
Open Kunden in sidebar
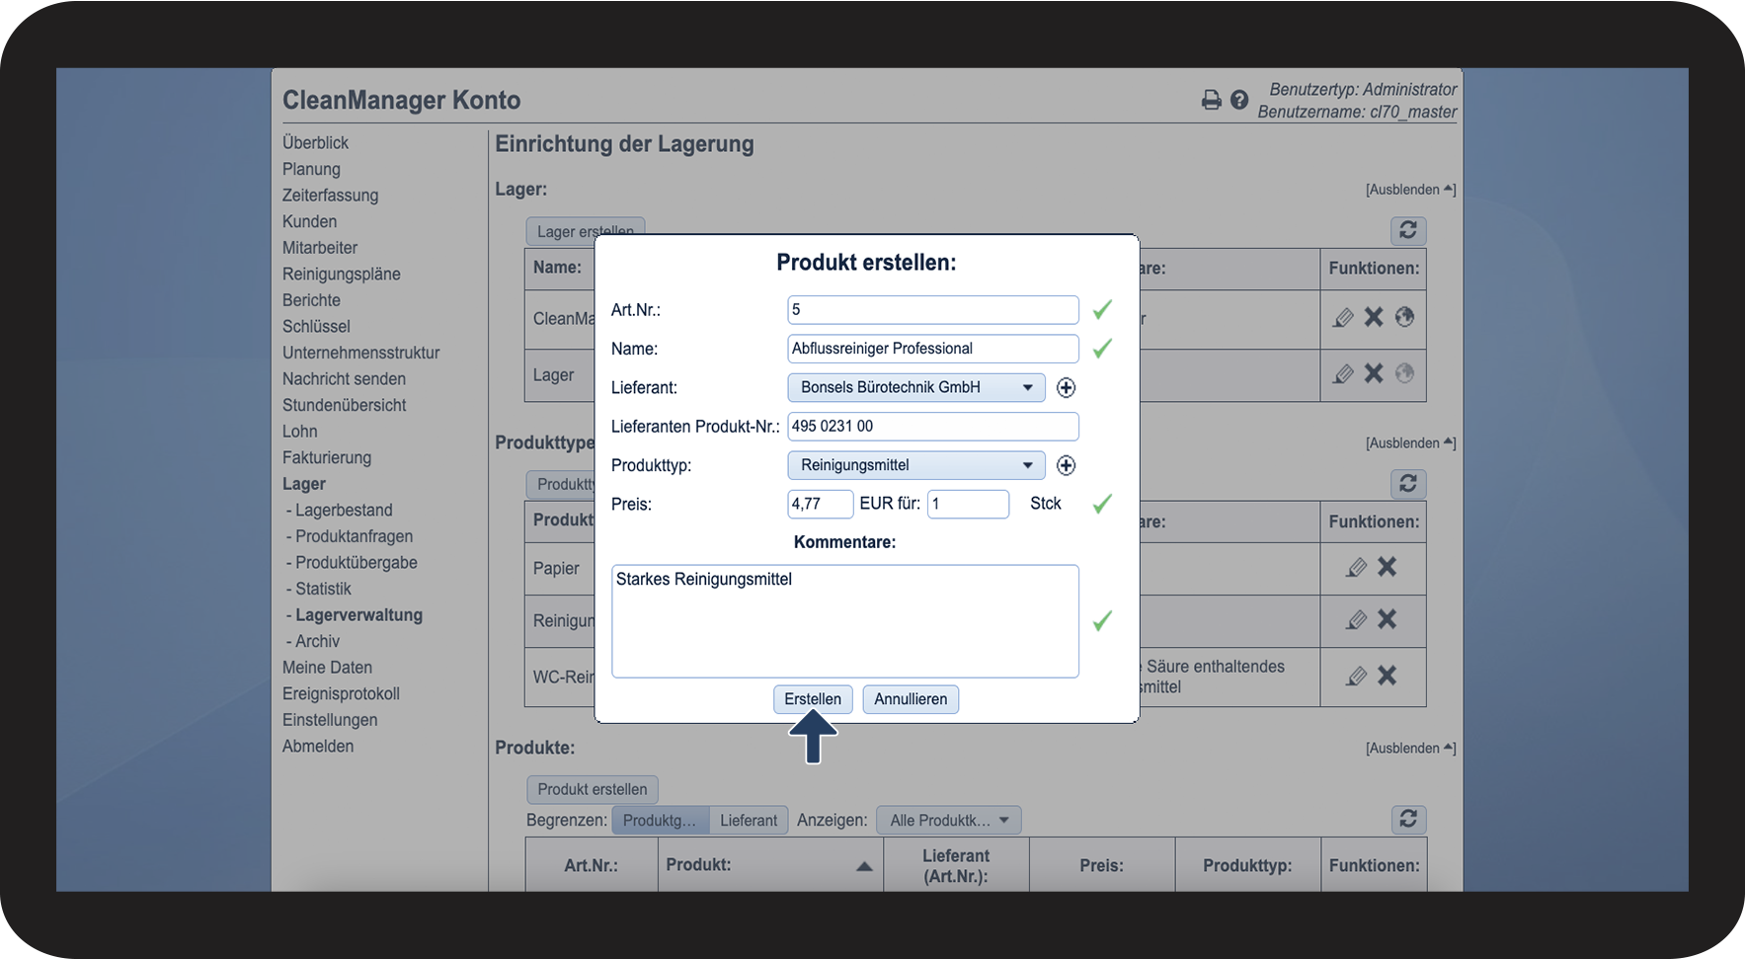tap(309, 221)
